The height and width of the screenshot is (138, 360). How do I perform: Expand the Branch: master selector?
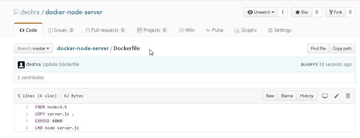pyautogui.click(x=33, y=48)
